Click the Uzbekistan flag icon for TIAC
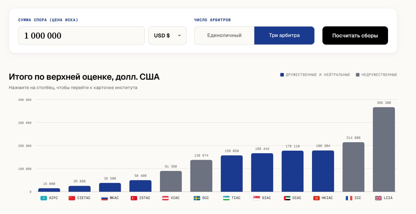 (226, 198)
